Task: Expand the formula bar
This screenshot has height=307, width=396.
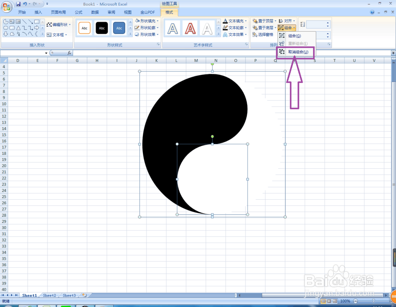Action: coord(393,53)
